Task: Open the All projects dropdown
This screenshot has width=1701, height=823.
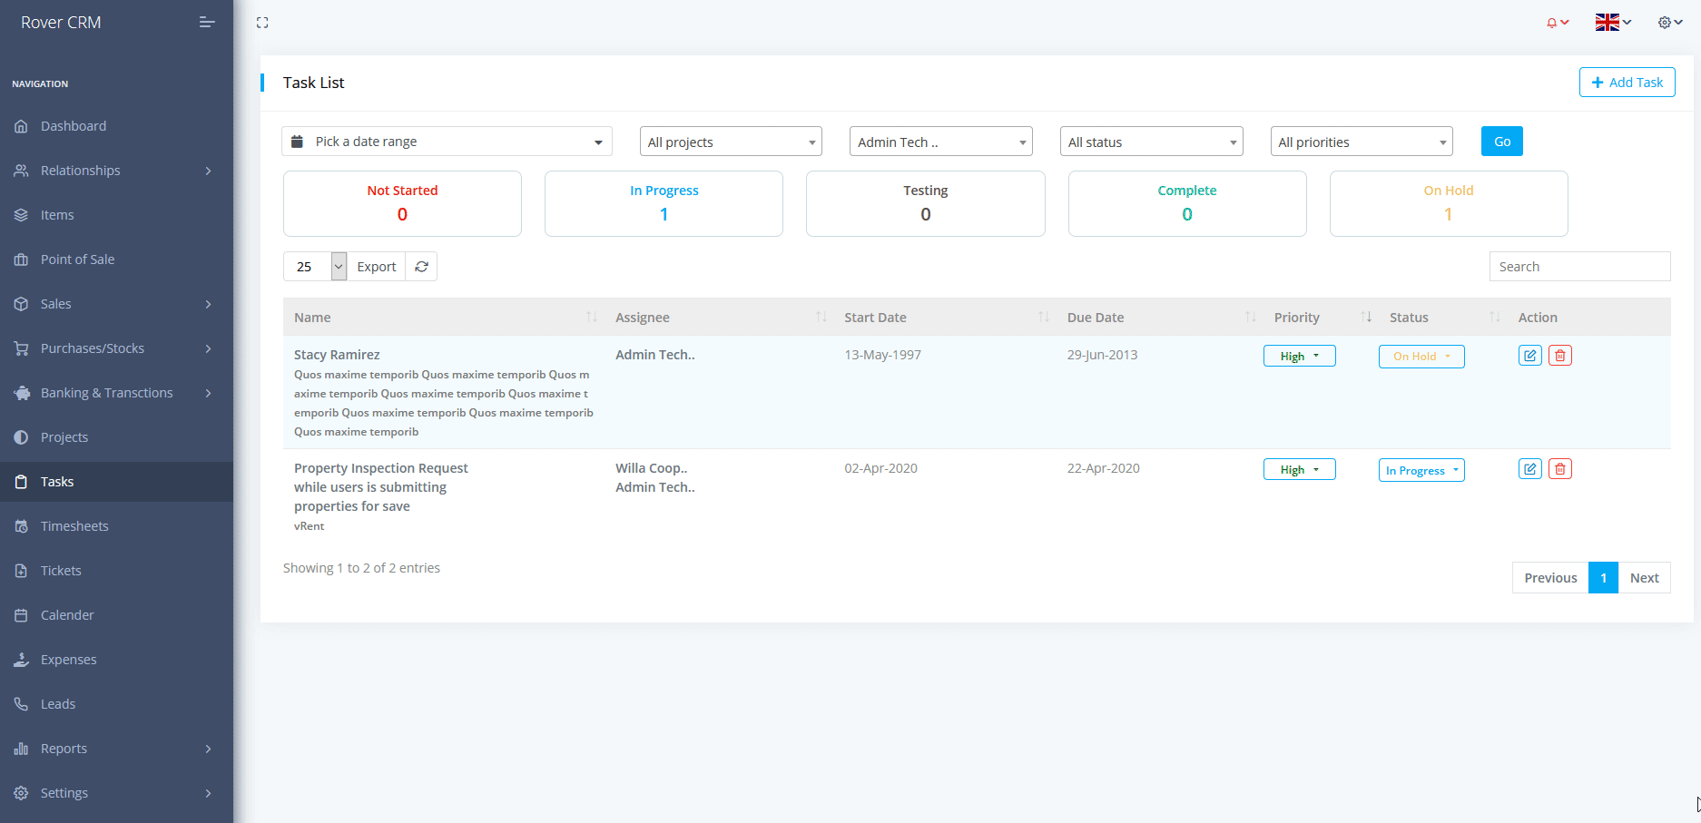Action: click(731, 142)
